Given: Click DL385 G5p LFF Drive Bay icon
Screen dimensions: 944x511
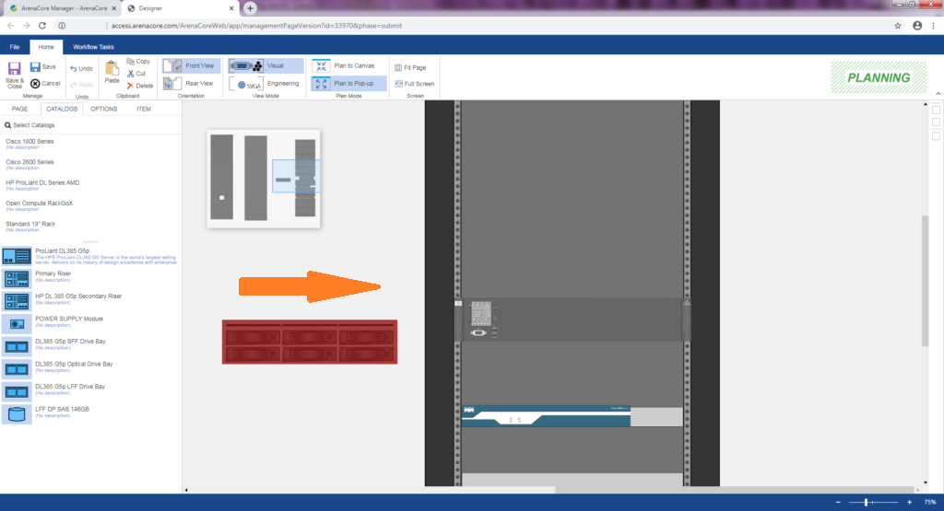Looking at the screenshot, I should [17, 392].
